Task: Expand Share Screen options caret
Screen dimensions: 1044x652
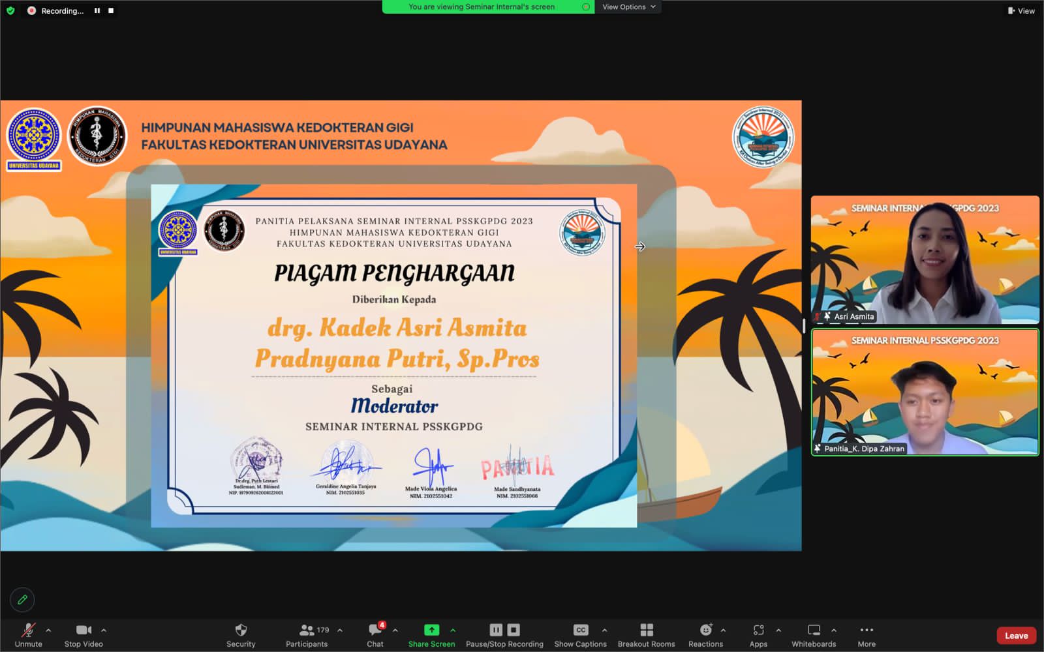Action: point(453,630)
